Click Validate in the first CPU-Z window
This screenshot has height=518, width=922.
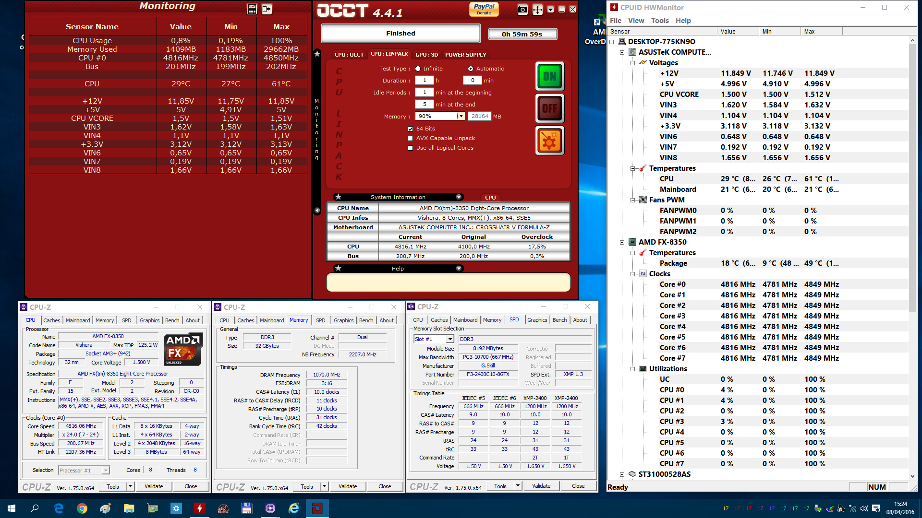coord(154,486)
